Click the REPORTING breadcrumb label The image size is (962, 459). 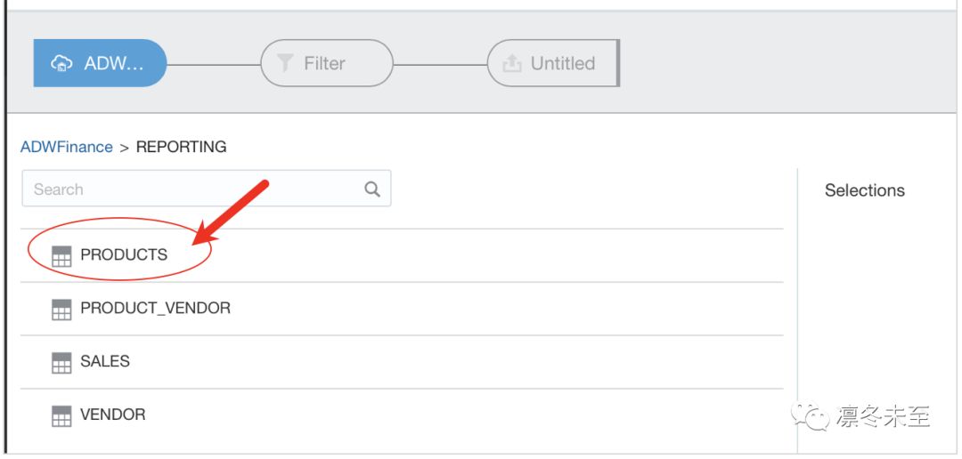pyautogui.click(x=181, y=147)
